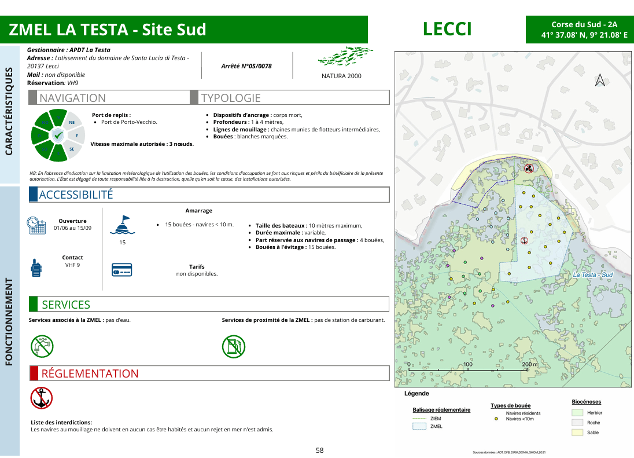Click the VHF radio Contact icon
634x458 pixels.
pos(36,268)
